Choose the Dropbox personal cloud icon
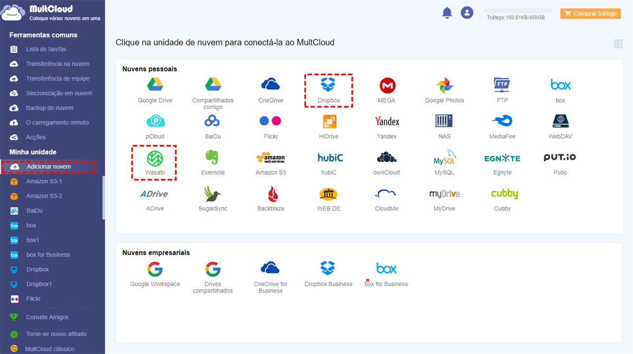This screenshot has height=354, width=633. pos(328,84)
